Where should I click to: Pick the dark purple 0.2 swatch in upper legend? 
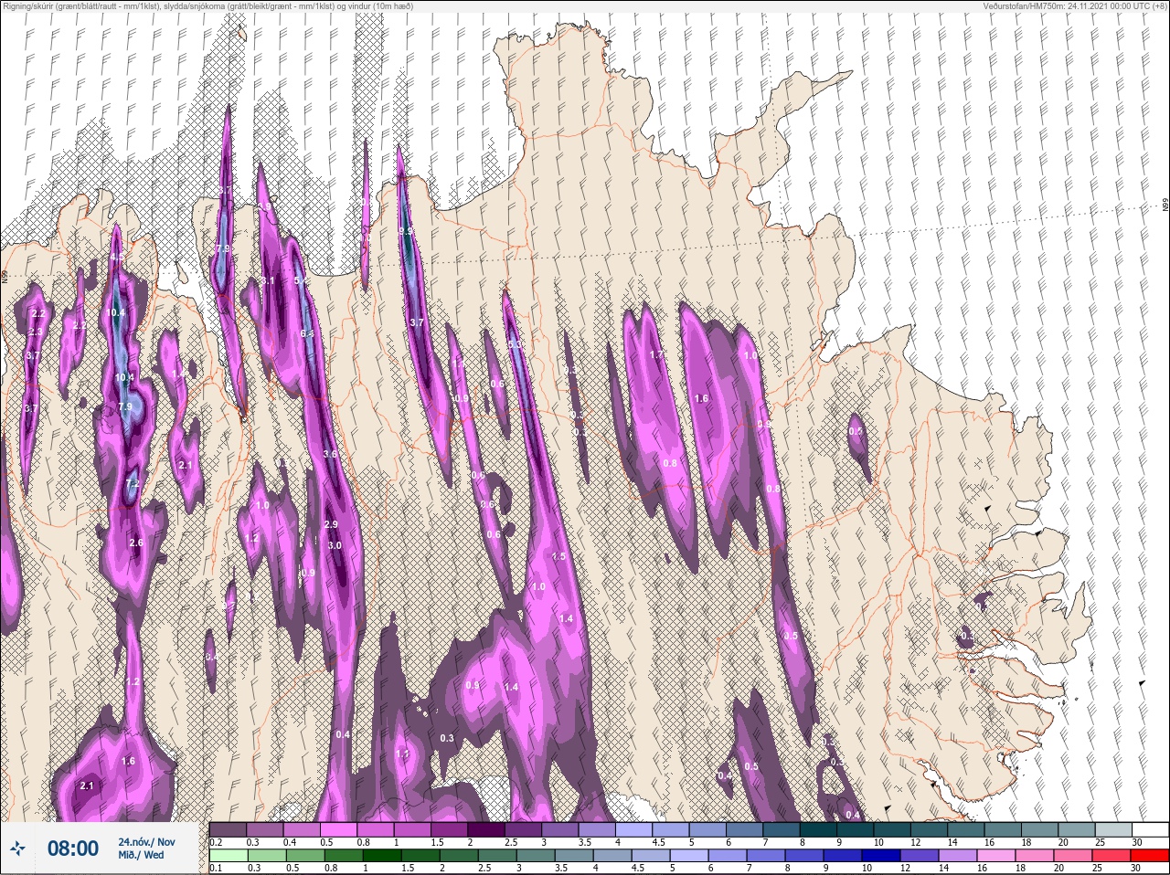pos(228,829)
